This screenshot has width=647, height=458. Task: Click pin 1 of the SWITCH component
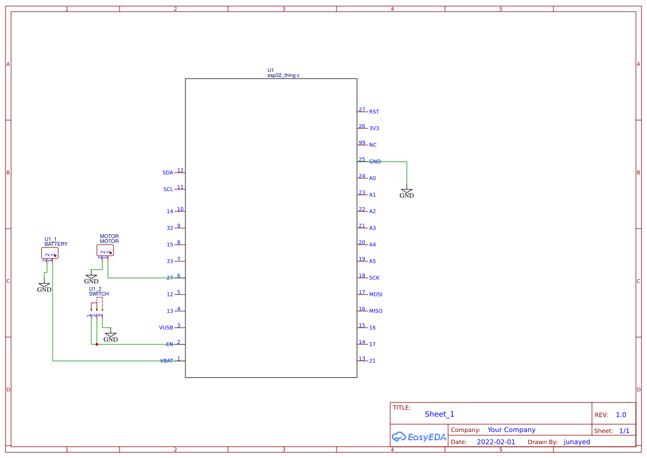point(91,316)
